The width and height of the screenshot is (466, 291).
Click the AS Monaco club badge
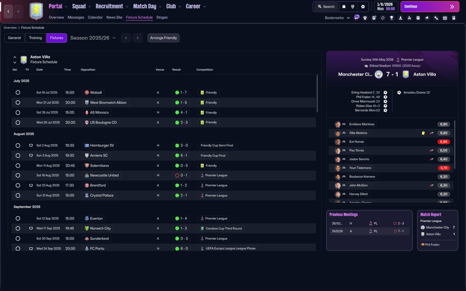tap(87, 112)
